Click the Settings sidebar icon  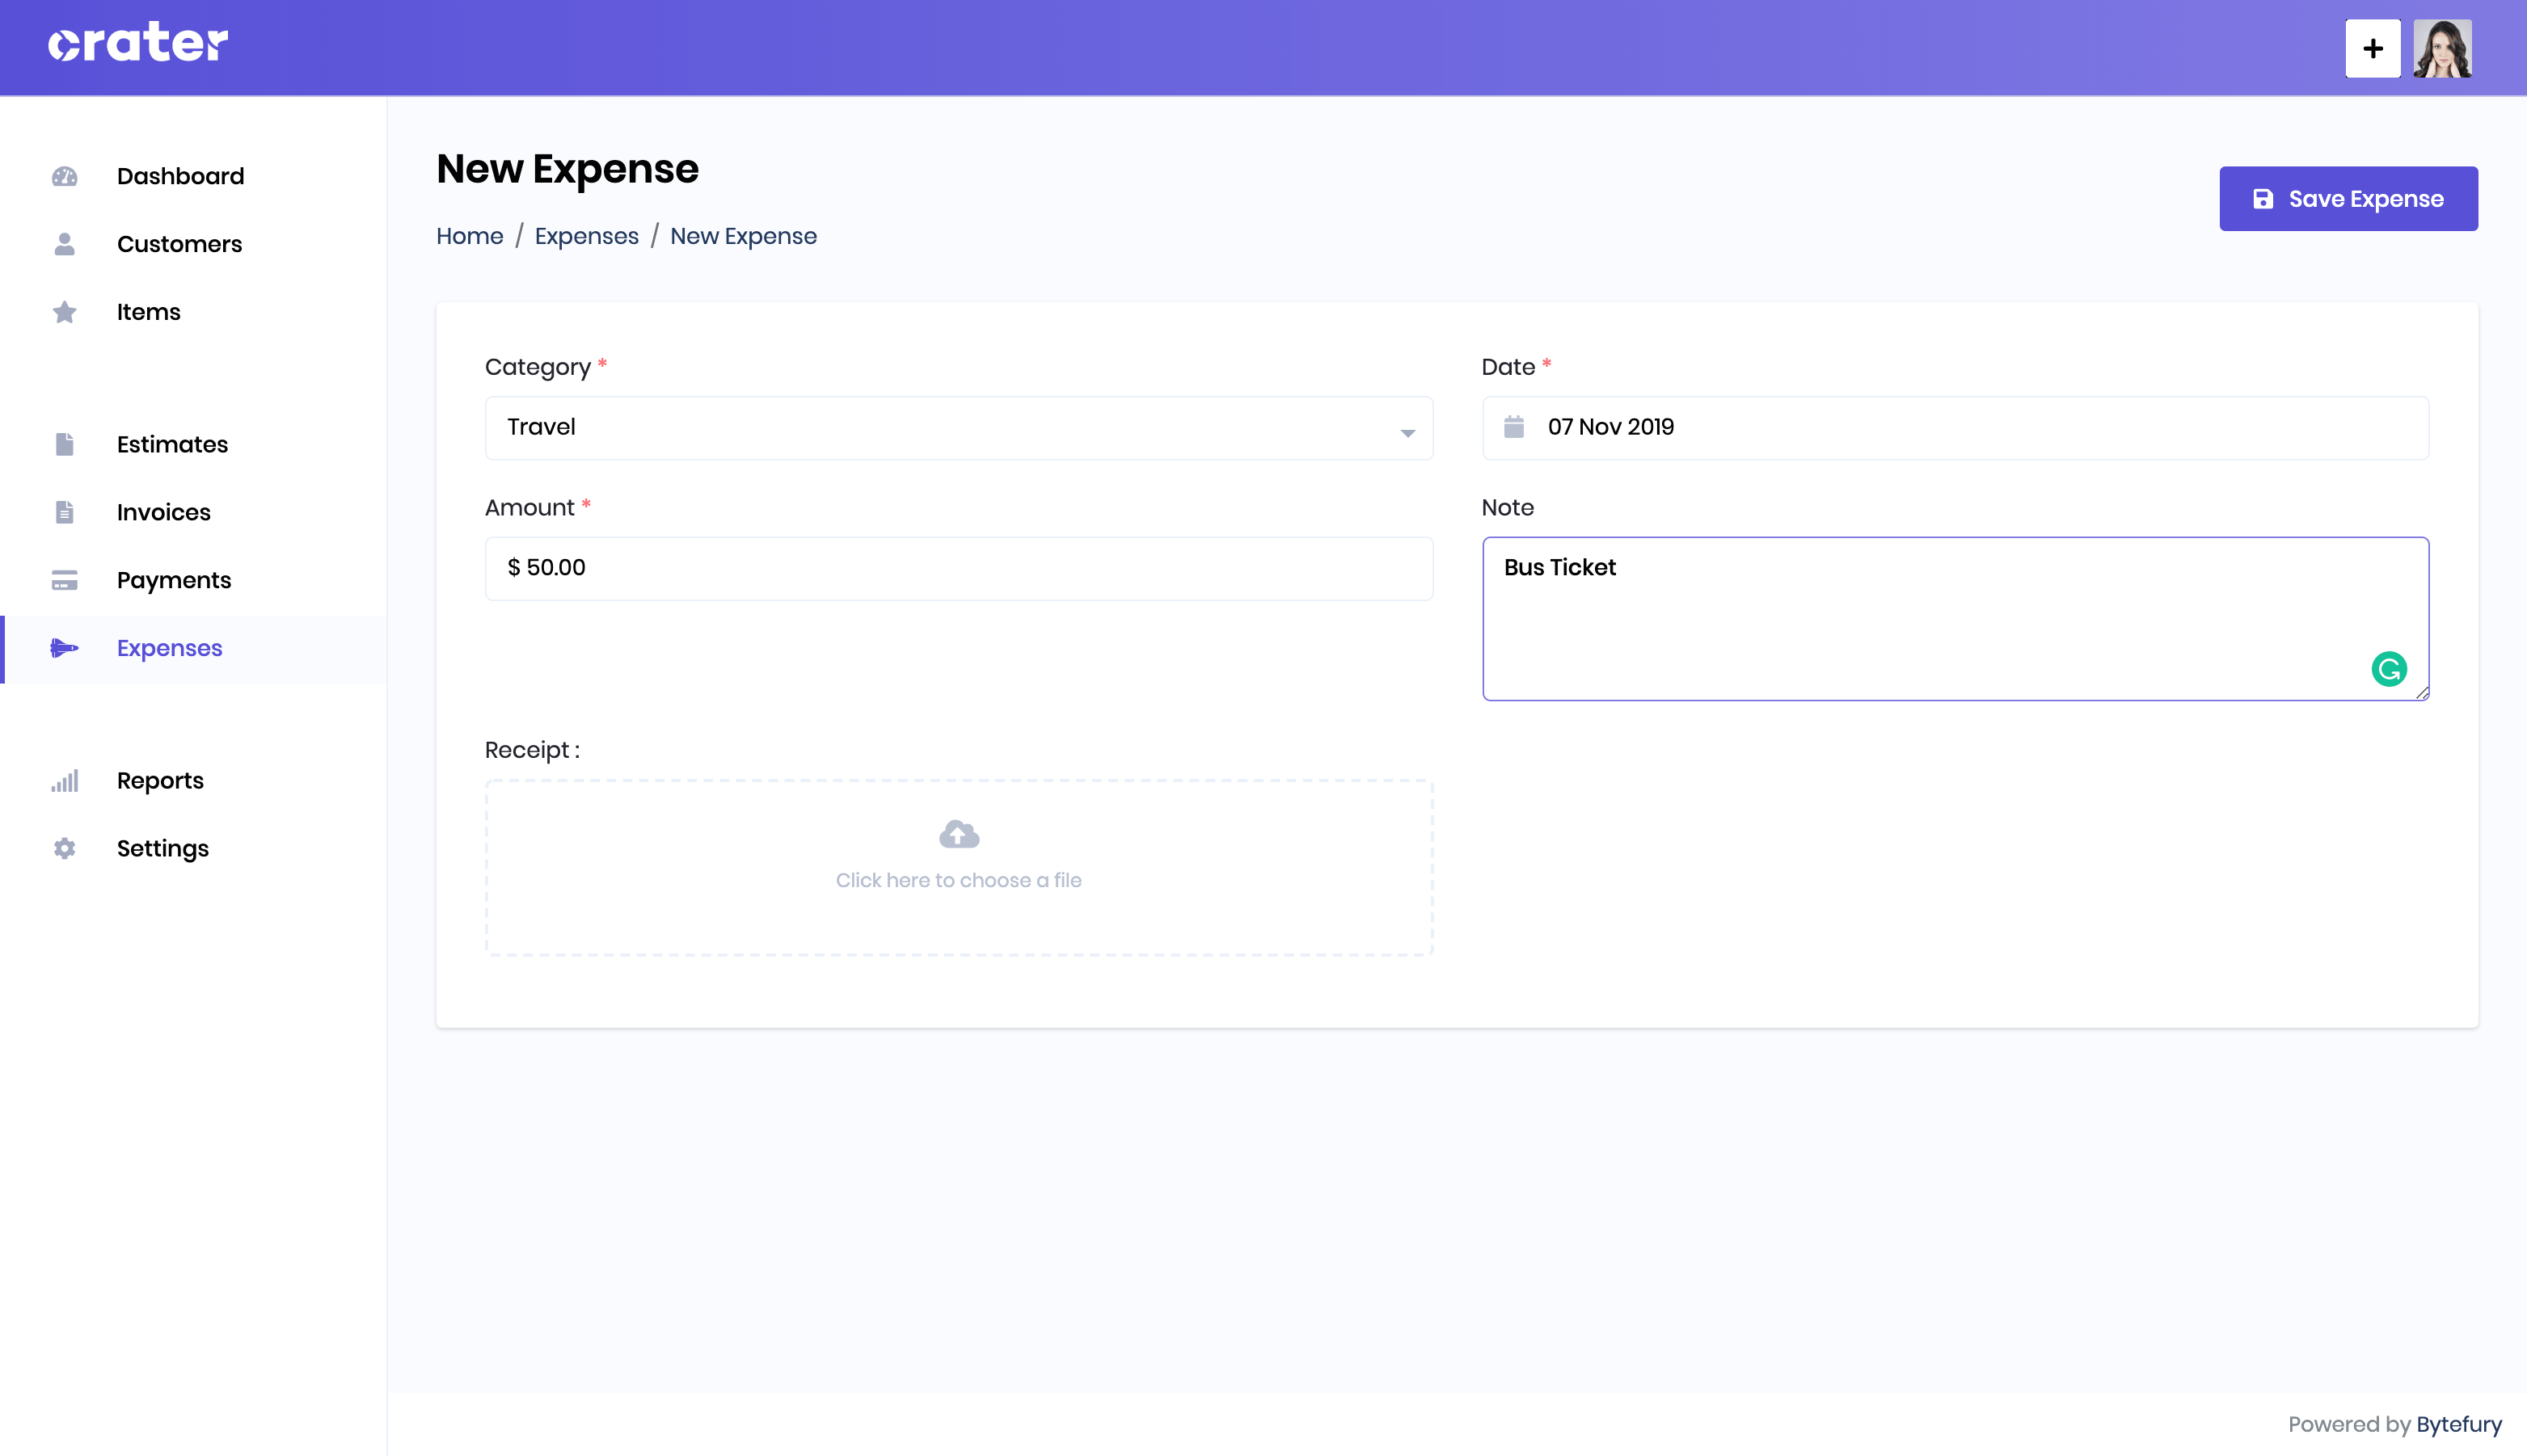[x=64, y=848]
